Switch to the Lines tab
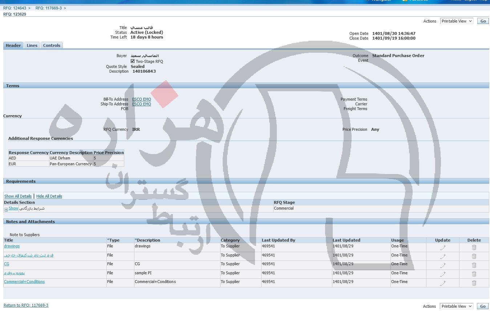This screenshot has width=490, height=311. click(x=32, y=45)
